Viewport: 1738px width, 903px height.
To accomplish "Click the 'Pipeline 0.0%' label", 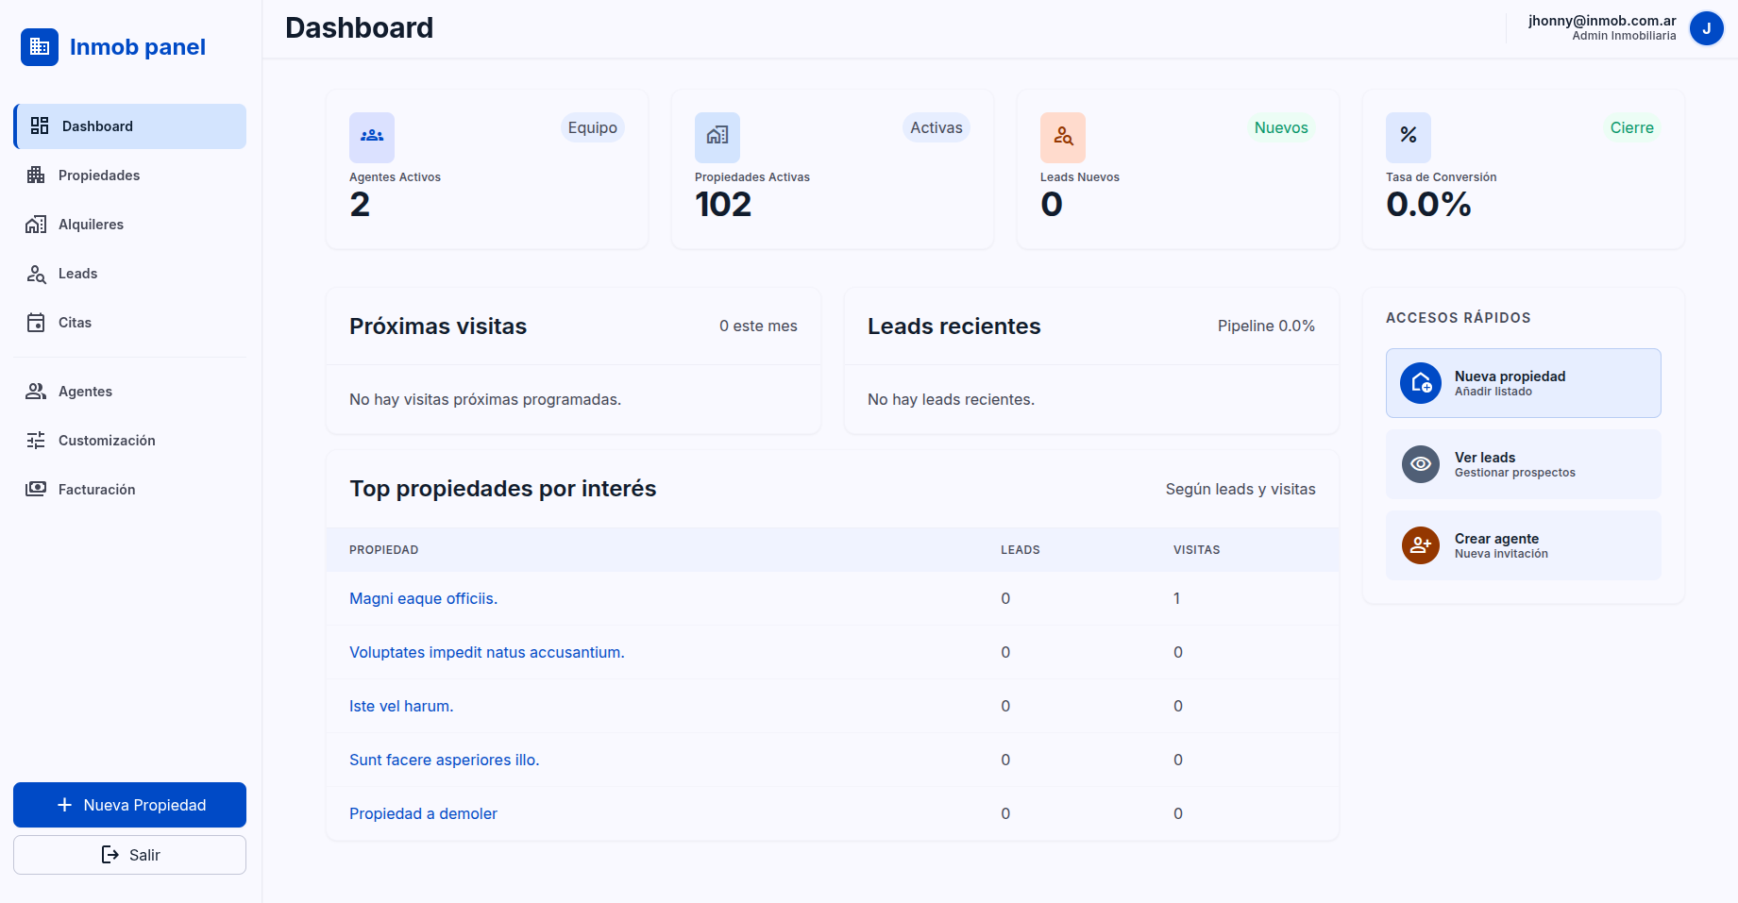I will 1266,326.
